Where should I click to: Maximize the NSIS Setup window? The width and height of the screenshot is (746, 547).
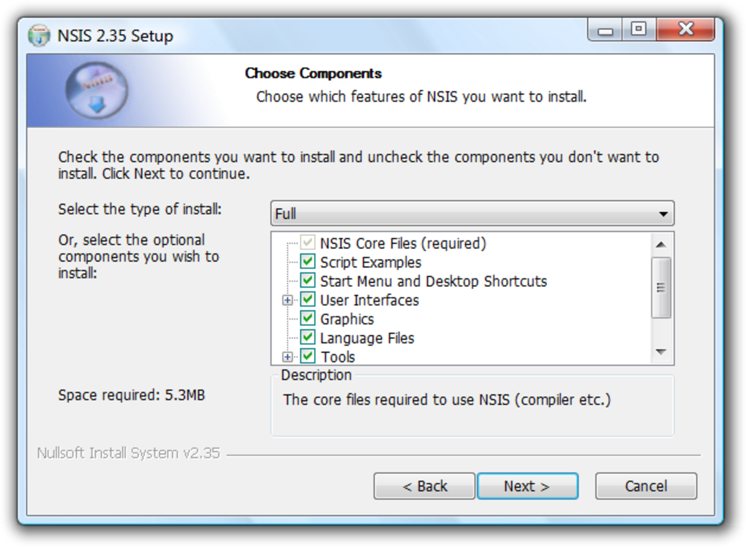[638, 29]
